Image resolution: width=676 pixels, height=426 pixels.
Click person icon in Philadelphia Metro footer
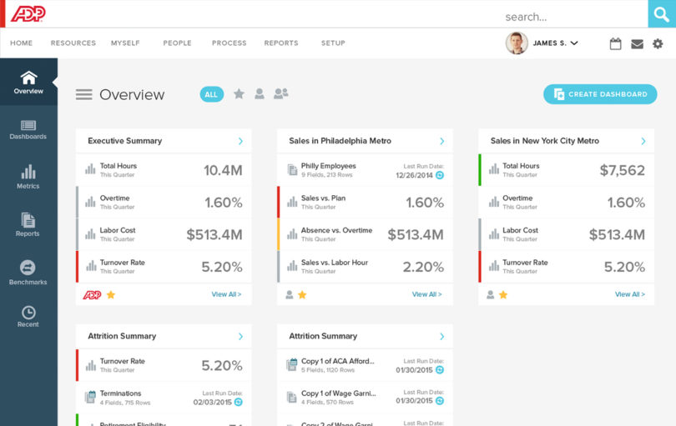290,294
